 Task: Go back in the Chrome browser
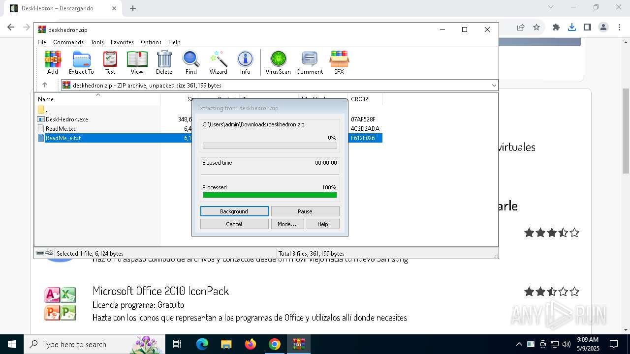[11, 28]
